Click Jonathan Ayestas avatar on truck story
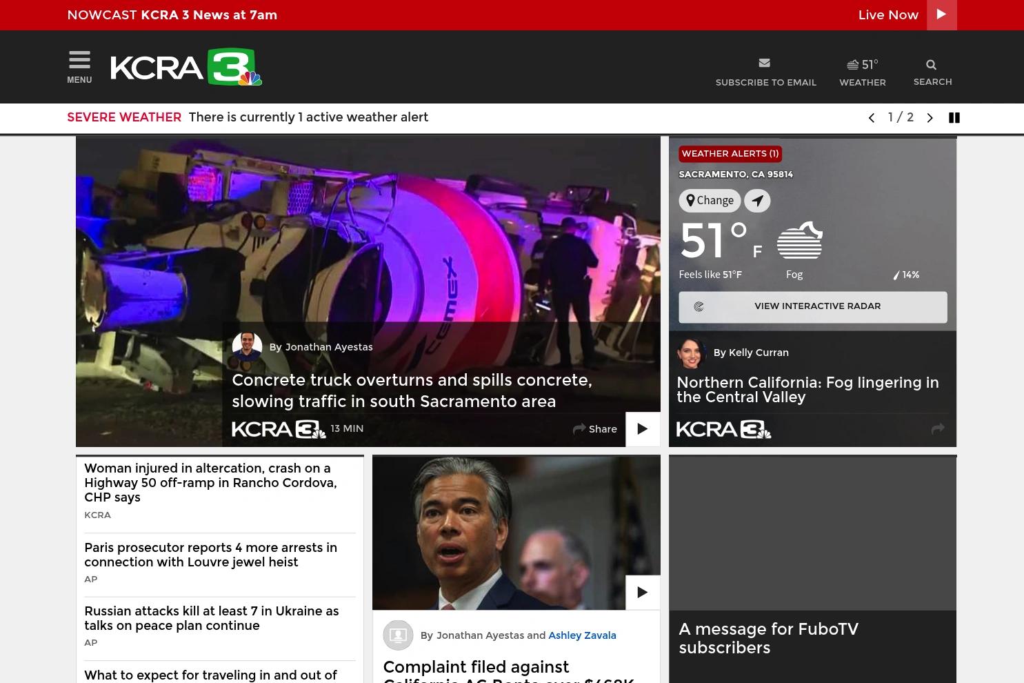Viewport: 1024px width, 683px height. [247, 347]
